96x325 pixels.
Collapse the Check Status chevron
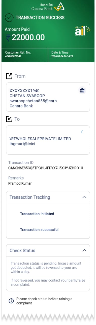tap(84, 250)
